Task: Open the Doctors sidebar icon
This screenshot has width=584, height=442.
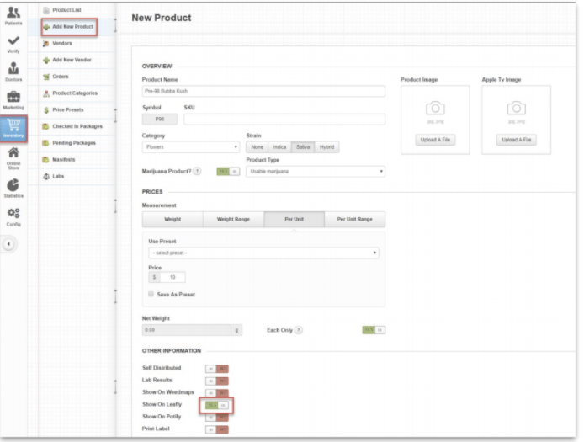Action: tap(13, 68)
